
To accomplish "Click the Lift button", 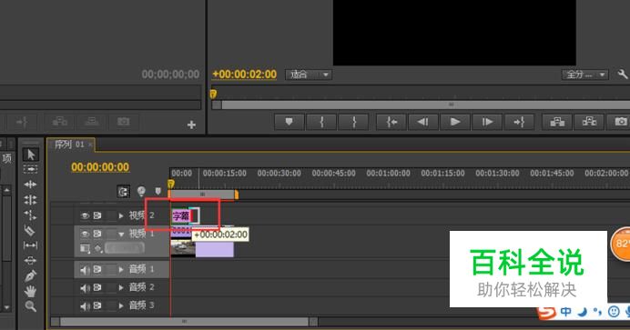I will point(557,122).
